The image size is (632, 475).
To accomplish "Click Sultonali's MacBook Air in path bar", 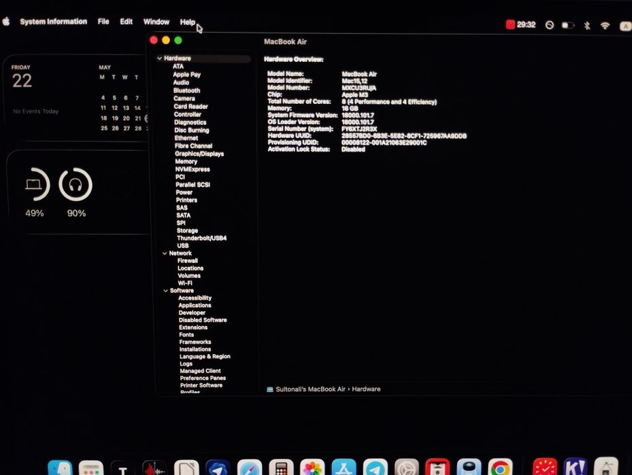I will [310, 389].
